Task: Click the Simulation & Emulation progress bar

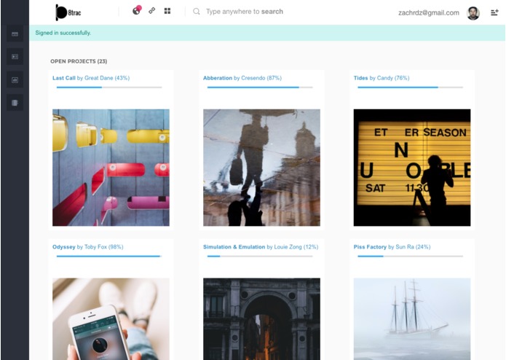Action: [260, 256]
